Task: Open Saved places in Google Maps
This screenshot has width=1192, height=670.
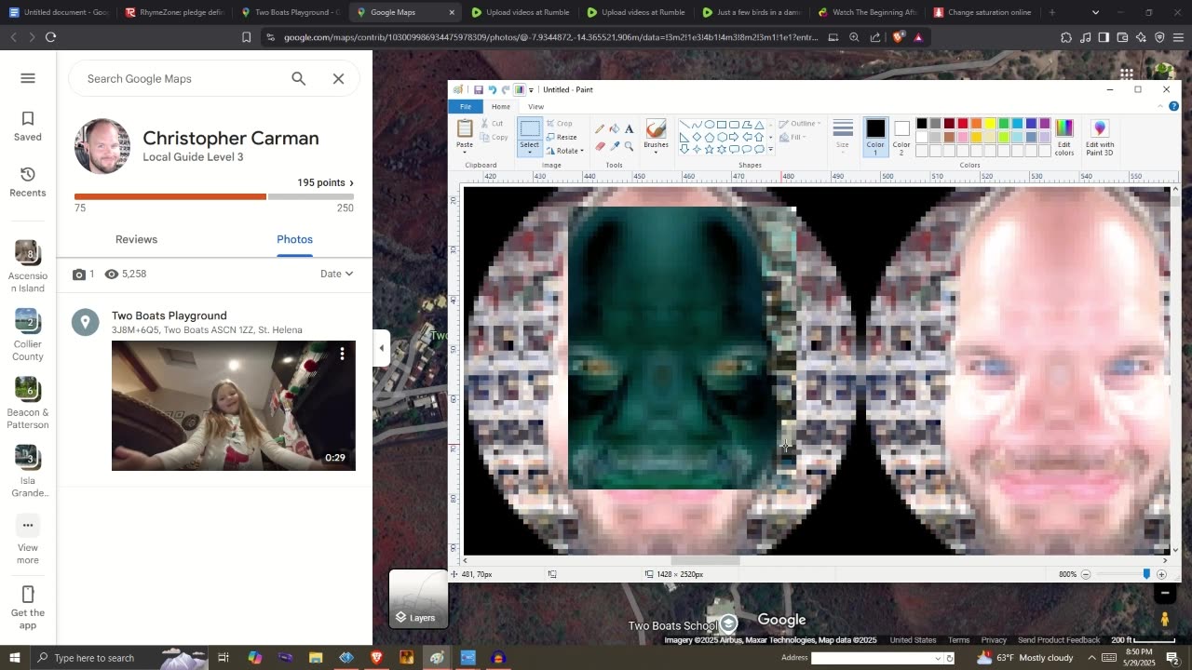Action: pos(28,127)
